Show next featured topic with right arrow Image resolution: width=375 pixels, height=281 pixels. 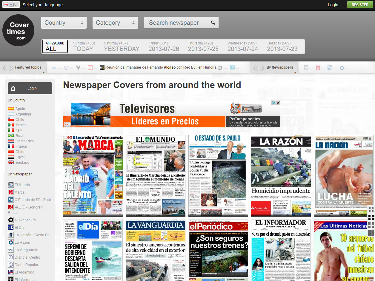tap(11, 68)
